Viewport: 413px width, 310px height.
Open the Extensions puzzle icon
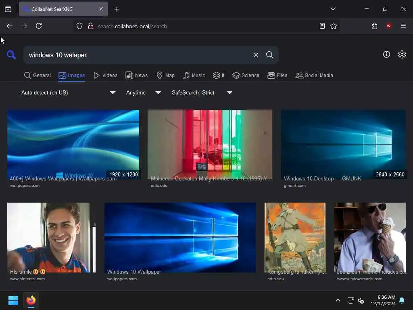[x=374, y=26]
